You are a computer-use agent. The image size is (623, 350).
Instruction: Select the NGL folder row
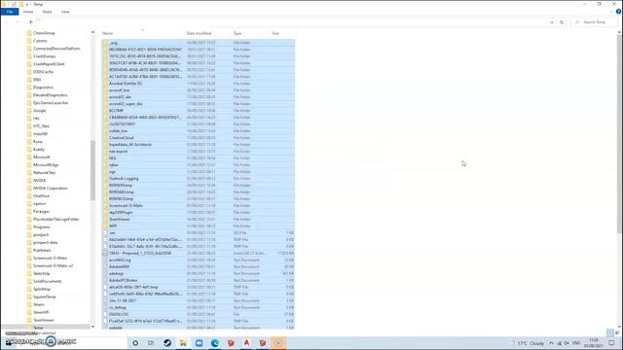tap(198, 157)
